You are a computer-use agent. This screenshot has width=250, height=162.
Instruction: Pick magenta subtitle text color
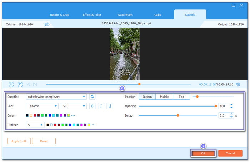pyautogui.click(x=61, y=116)
